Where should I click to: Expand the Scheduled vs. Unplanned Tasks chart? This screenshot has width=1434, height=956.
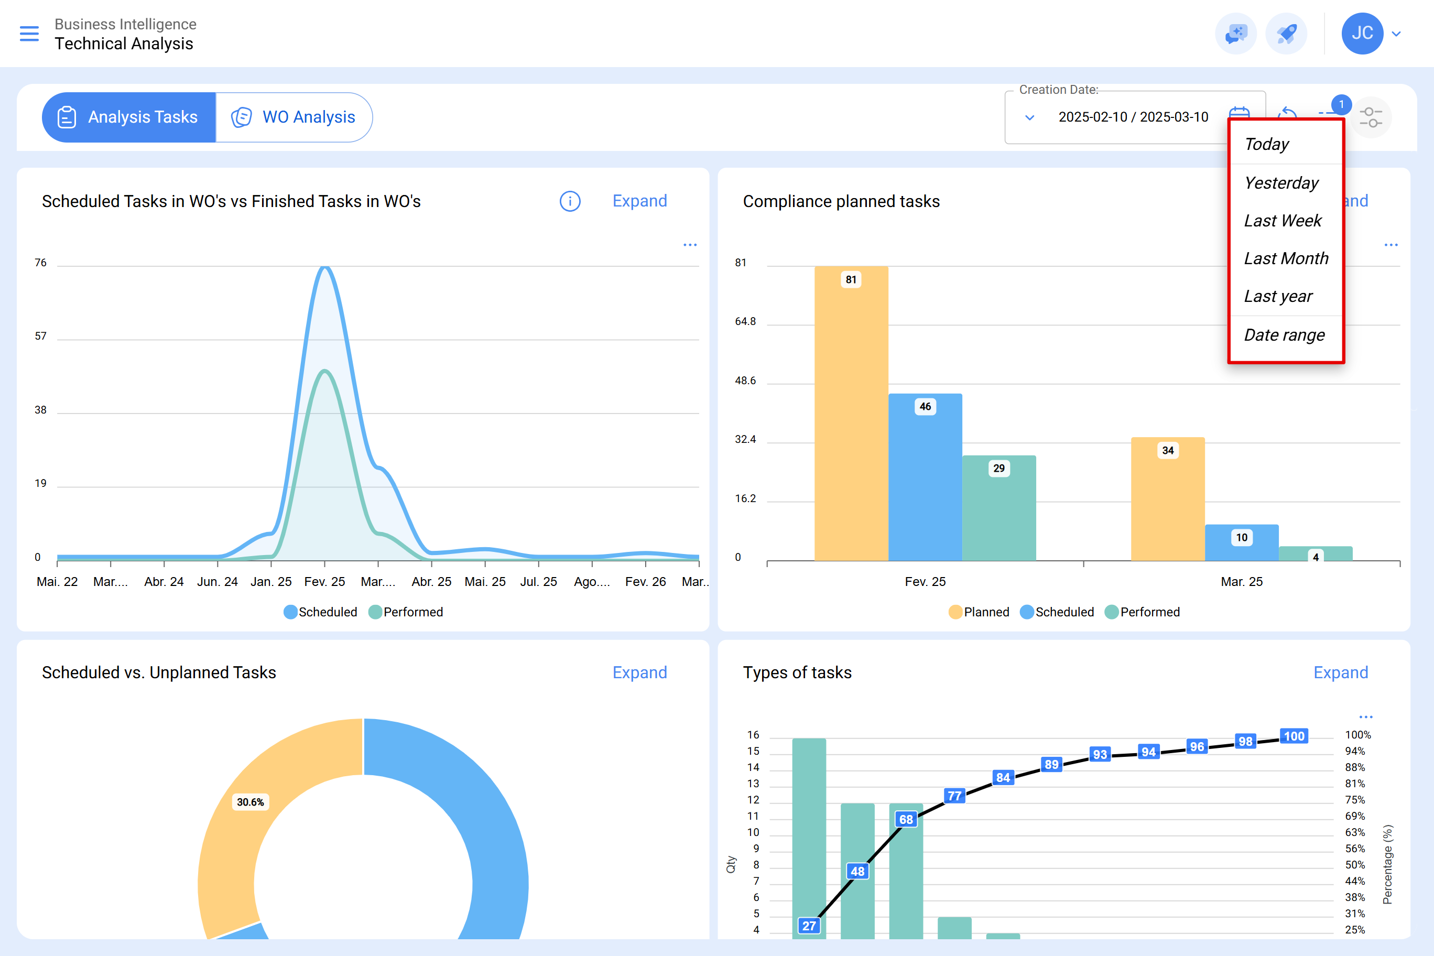click(x=639, y=672)
